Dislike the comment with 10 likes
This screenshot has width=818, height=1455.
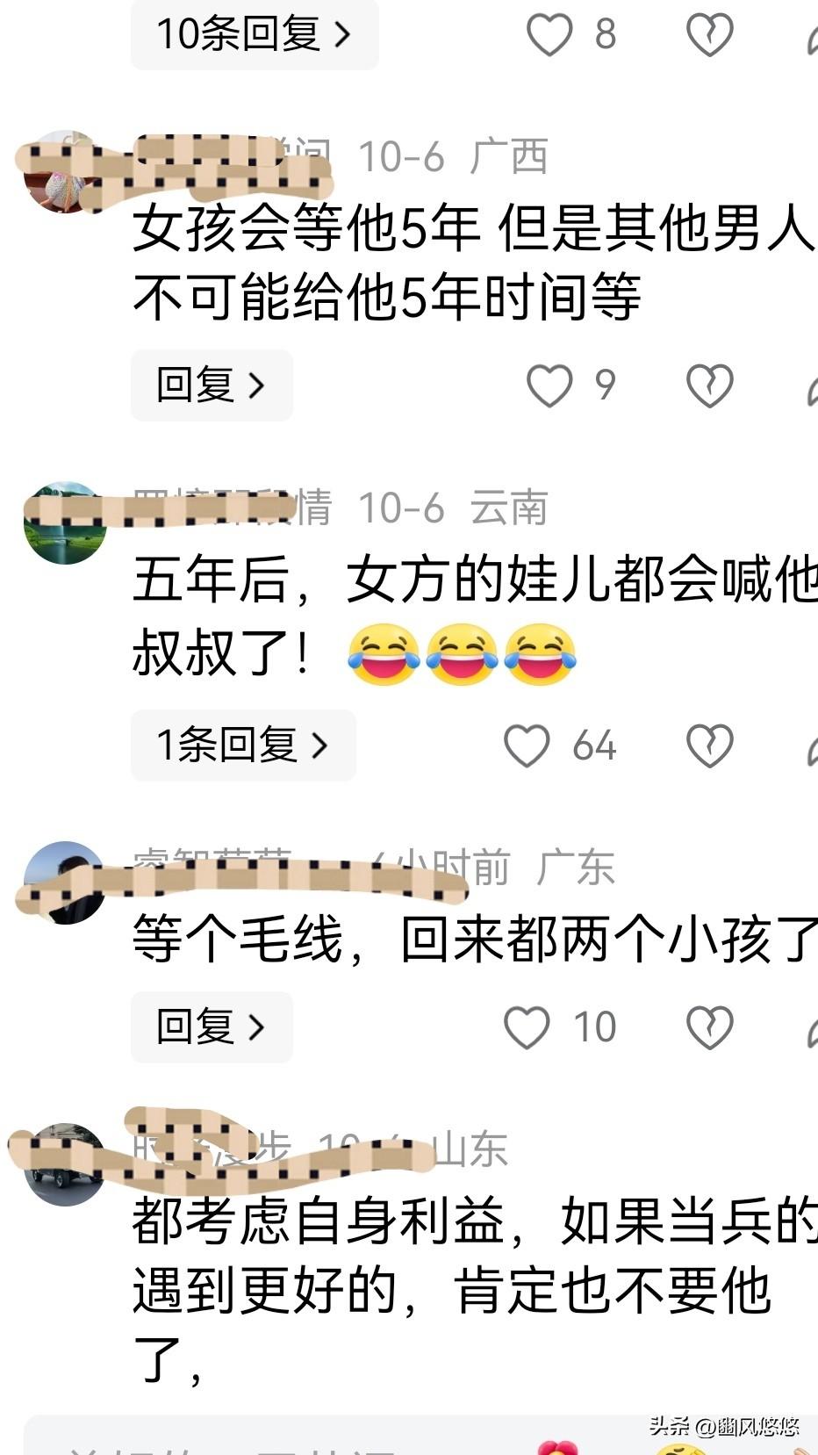coord(709,1027)
